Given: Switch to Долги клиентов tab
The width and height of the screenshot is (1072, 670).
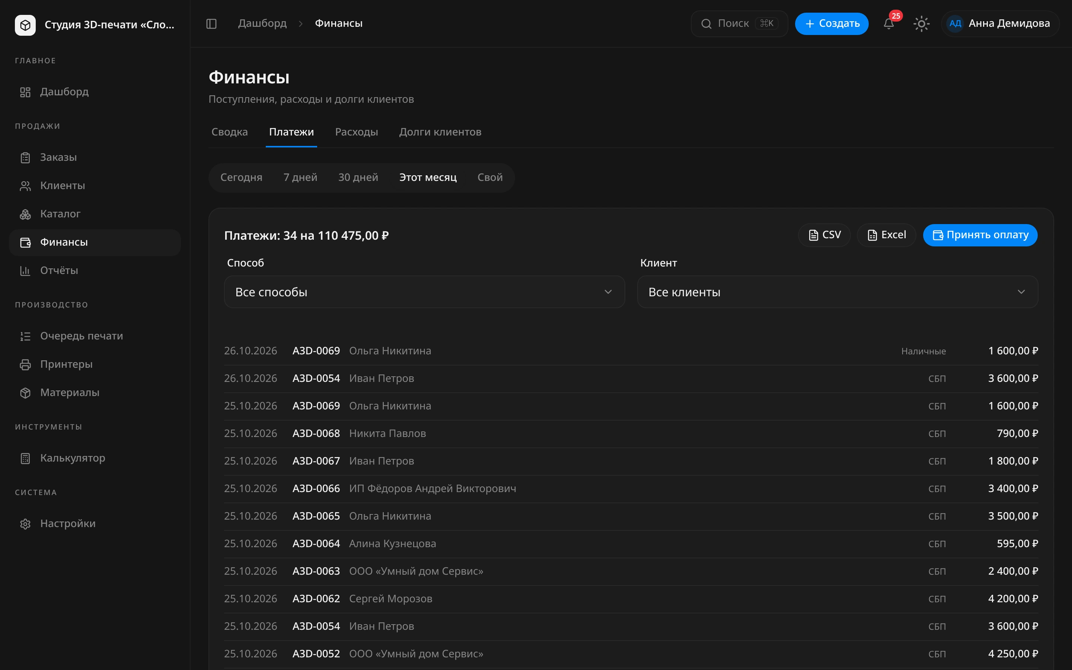Looking at the screenshot, I should click(440, 132).
